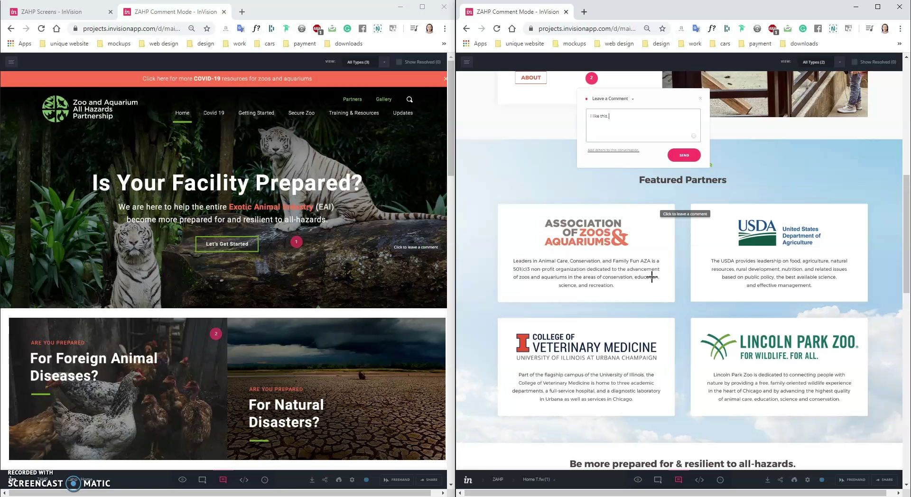Select Build mode icon in right toolbar

(658, 480)
